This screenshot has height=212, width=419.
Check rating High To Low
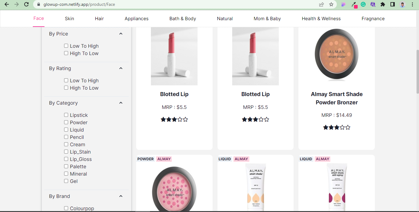point(66,87)
